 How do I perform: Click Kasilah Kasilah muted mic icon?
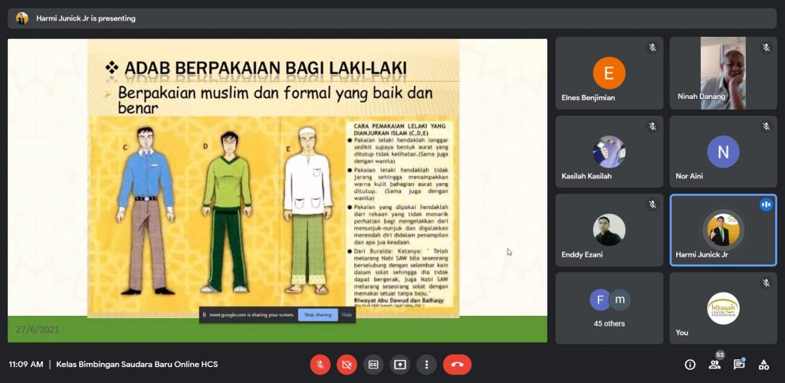pyautogui.click(x=652, y=126)
